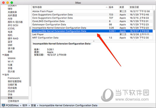
Task: Select 储存 in the sidebar
Action: [x=10, y=9]
